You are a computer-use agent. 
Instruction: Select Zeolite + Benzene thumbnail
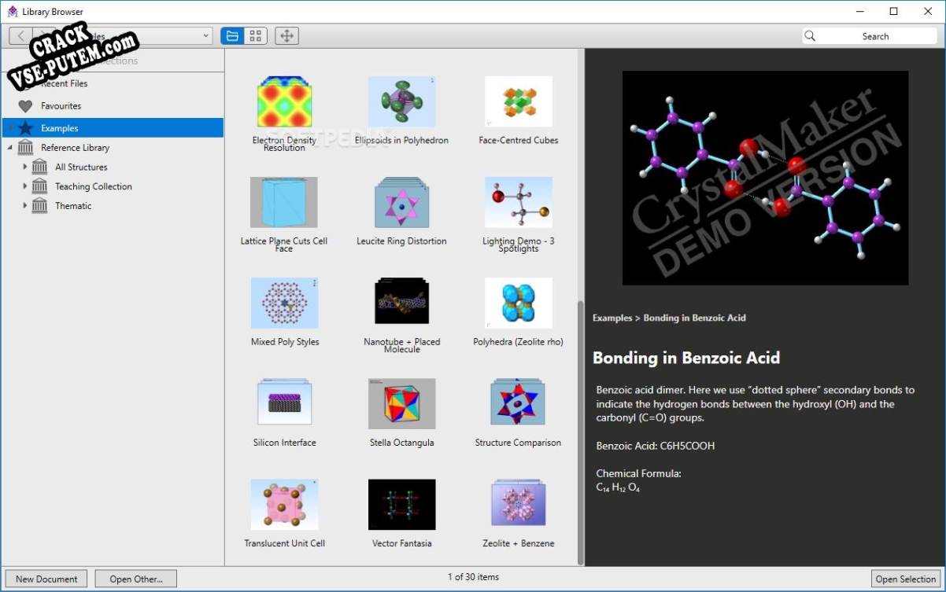(x=519, y=503)
